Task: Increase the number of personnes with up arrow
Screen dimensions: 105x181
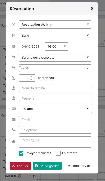Action: (31, 77)
